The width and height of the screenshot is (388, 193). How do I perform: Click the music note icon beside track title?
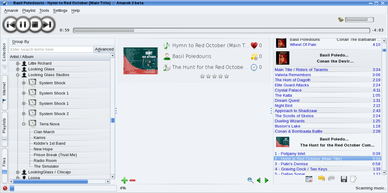pyautogui.click(x=167, y=46)
